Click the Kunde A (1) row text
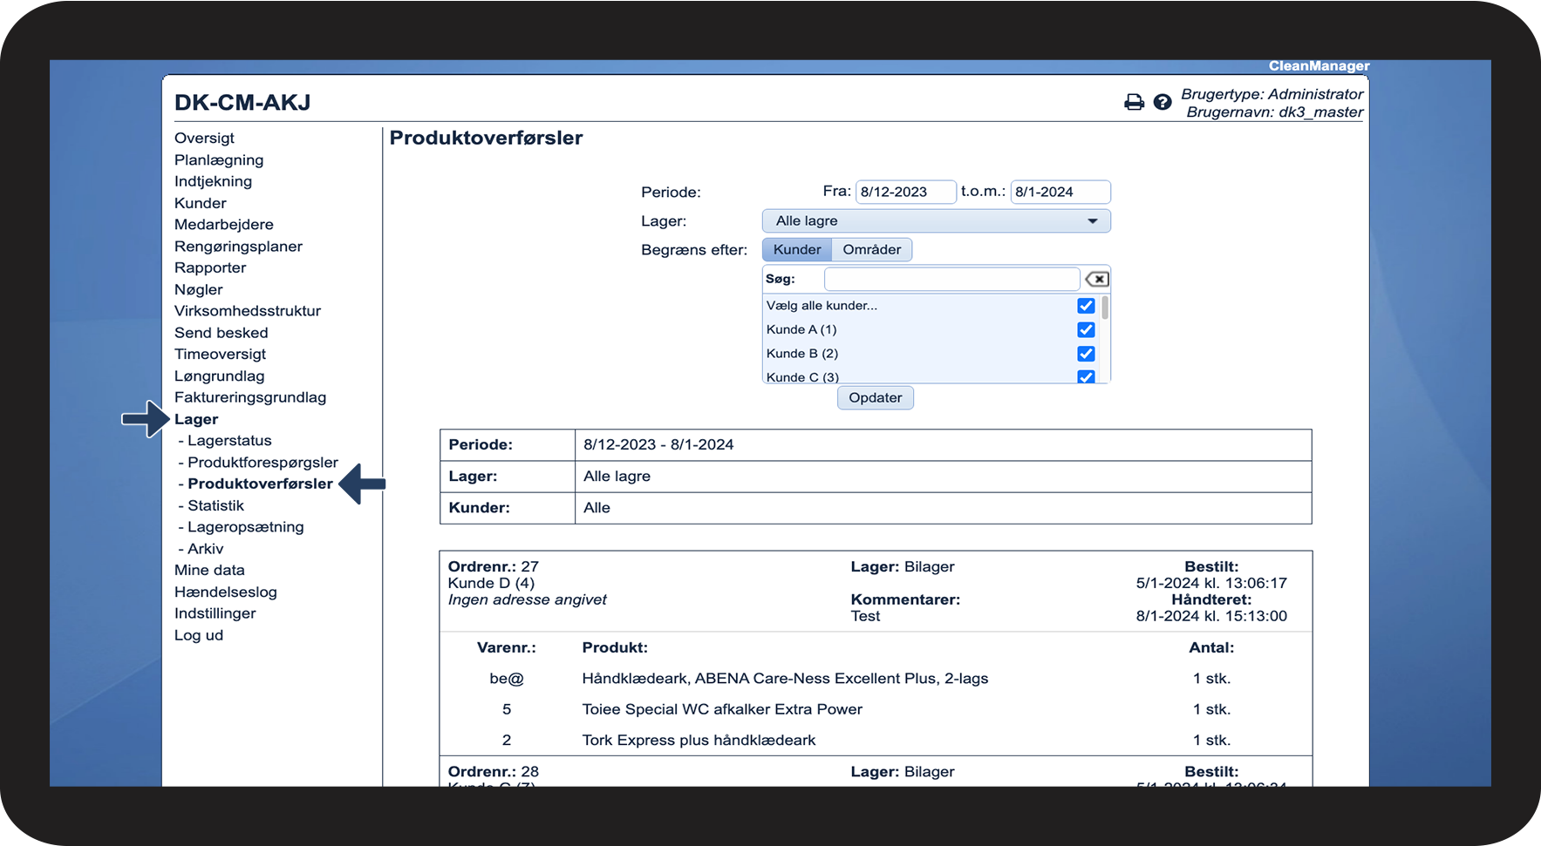The width and height of the screenshot is (1541, 846). (801, 329)
